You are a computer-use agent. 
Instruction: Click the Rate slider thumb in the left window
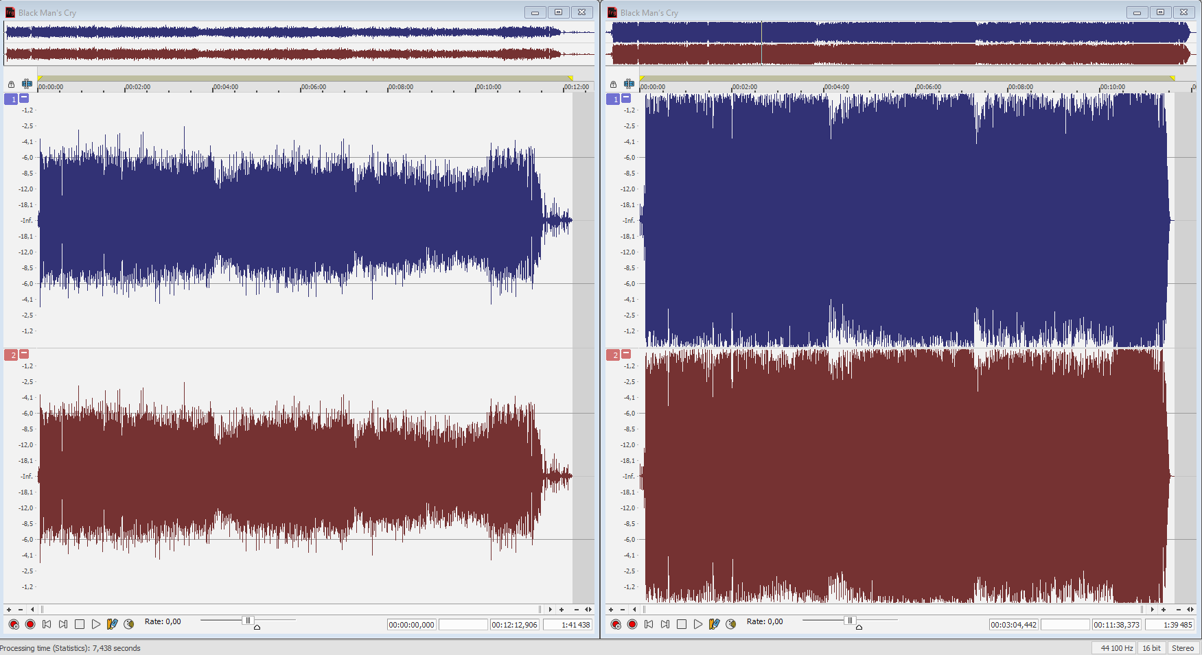[x=248, y=621]
